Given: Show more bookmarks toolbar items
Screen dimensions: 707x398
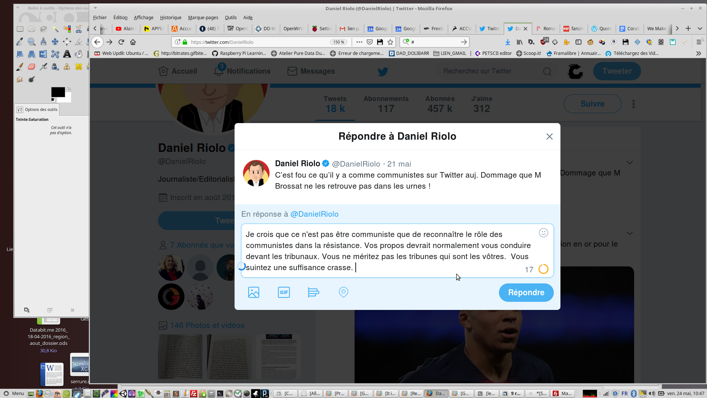Looking at the screenshot, I should [x=699, y=53].
